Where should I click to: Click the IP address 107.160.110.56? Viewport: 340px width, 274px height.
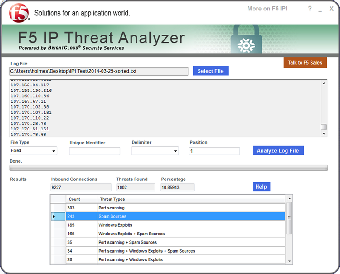pos(30,96)
